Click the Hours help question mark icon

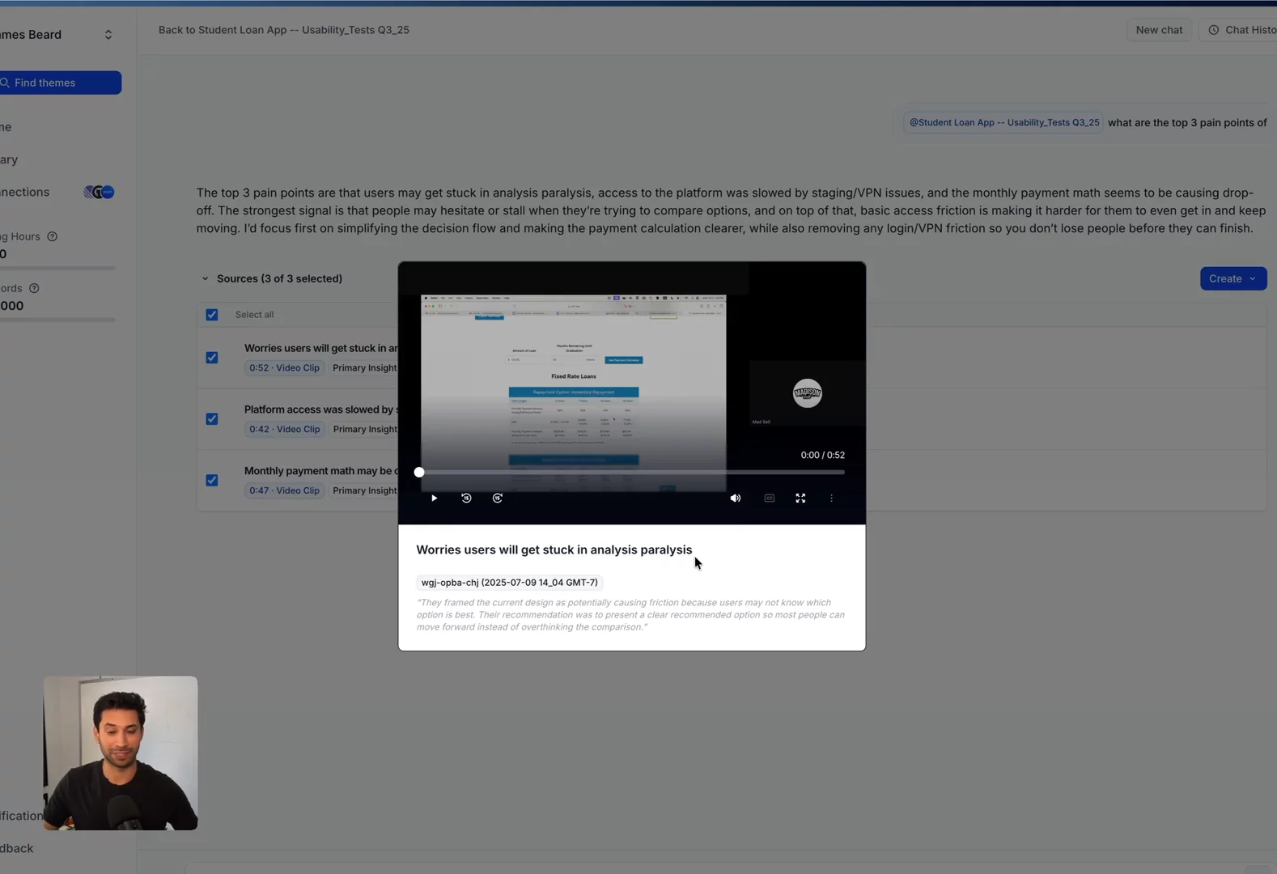(53, 237)
